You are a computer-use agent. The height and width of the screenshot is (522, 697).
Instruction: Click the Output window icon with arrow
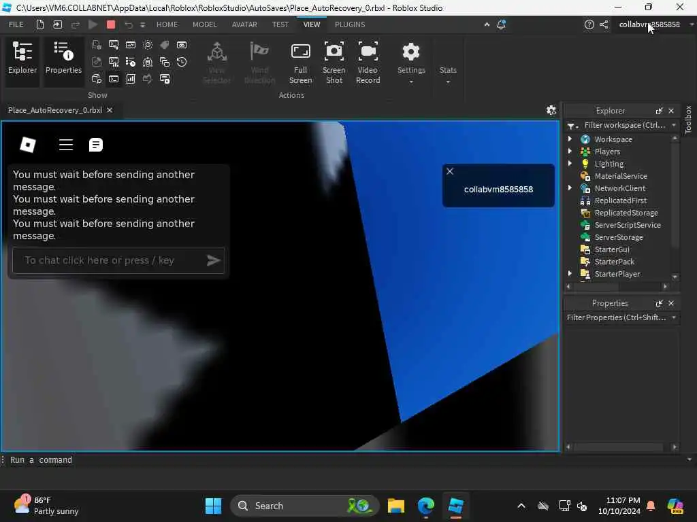click(114, 45)
